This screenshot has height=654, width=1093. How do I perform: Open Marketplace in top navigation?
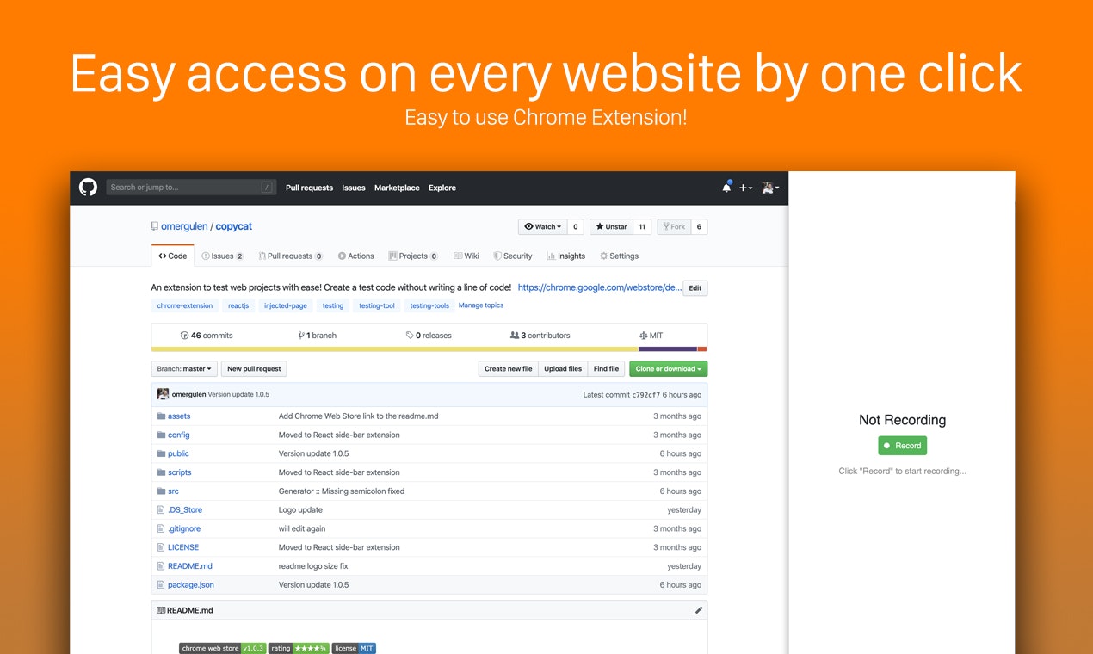click(x=397, y=188)
